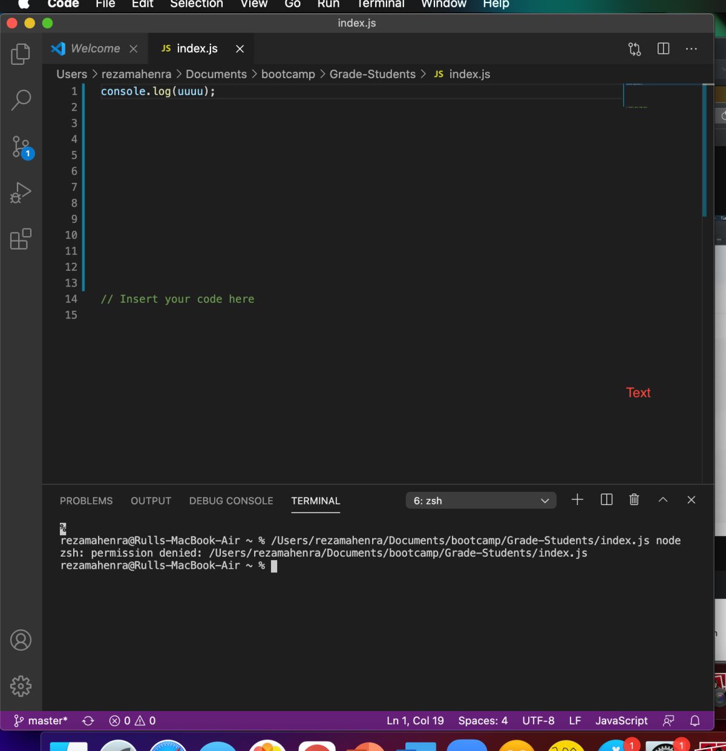Viewport: 726px width, 751px height.
Task: Open the Extensions view
Action: tap(21, 239)
